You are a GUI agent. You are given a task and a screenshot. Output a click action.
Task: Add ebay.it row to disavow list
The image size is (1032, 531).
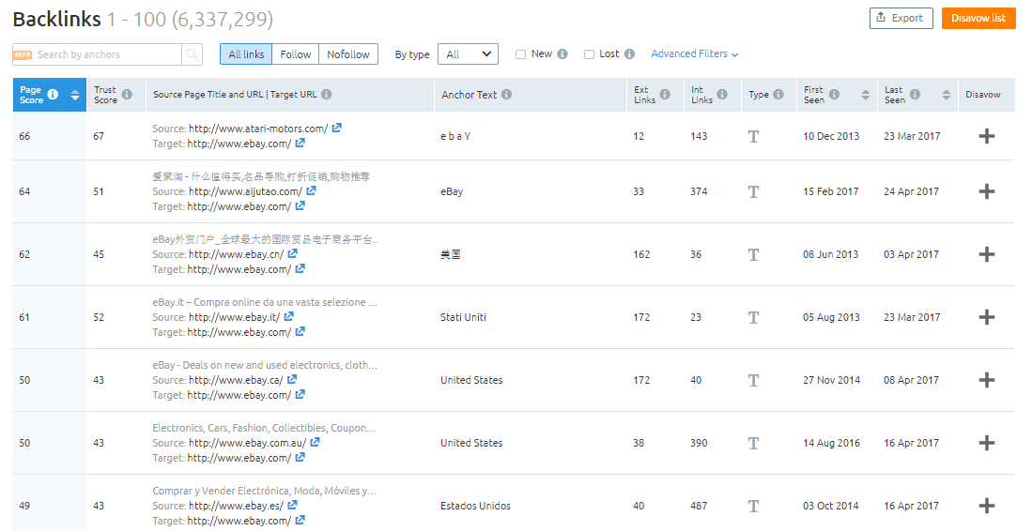(987, 317)
